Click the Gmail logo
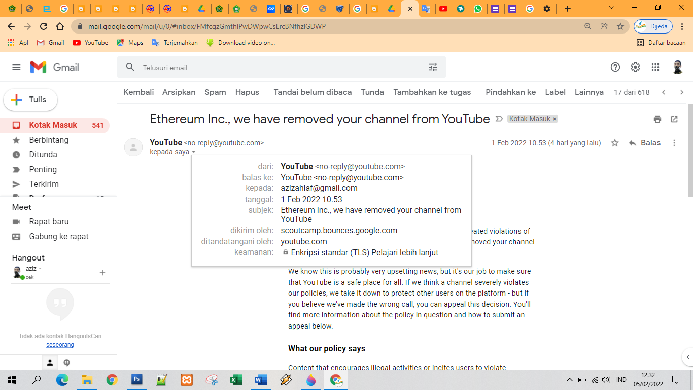693x390 pixels. click(55, 67)
